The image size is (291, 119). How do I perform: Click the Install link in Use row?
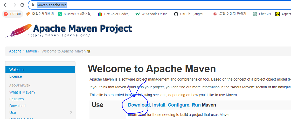click(x=159, y=105)
